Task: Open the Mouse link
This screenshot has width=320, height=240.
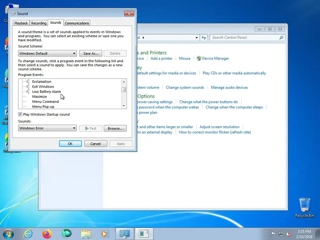Action: click(185, 58)
